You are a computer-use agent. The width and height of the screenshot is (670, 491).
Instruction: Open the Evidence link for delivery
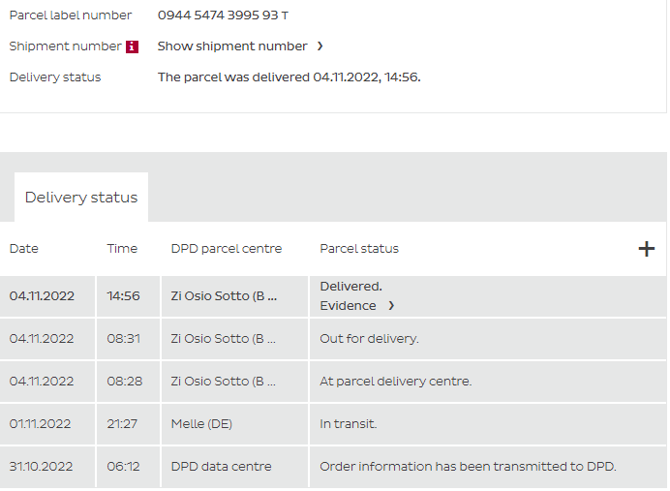tap(349, 306)
